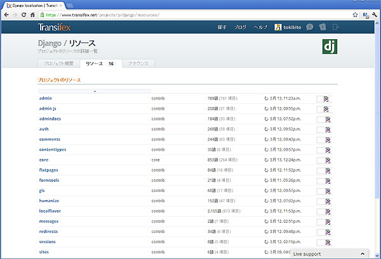This screenshot has height=259, width=381.
Task: Click translate icon for admin row
Action: coord(326,99)
